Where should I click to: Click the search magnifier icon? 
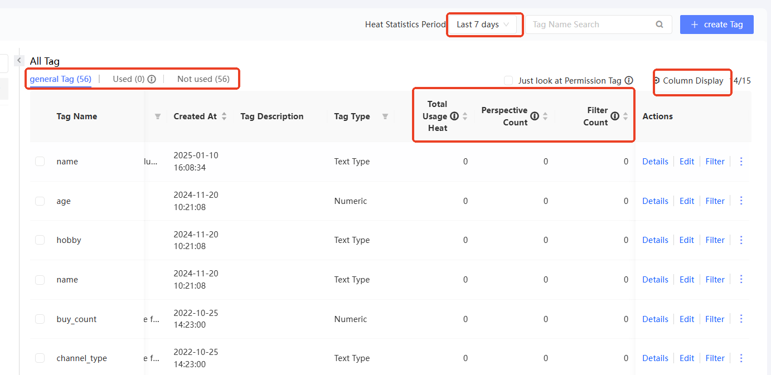point(660,25)
